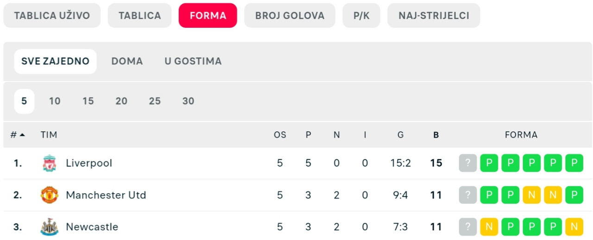Viewport: 593px width, 240px height.
Task: Switch to the NAJ-STRIJELCI tab
Action: point(434,16)
